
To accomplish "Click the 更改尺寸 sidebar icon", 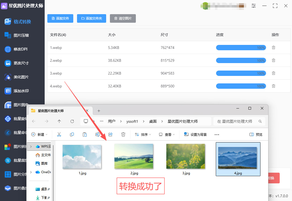I will click(x=8, y=63).
